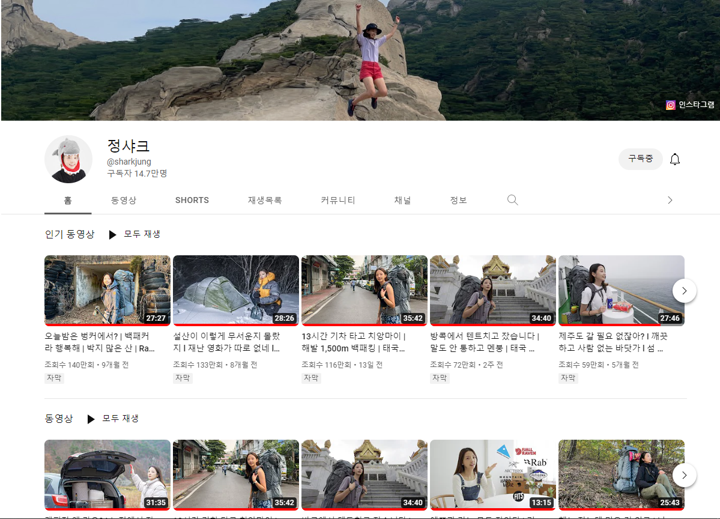The height and width of the screenshot is (519, 720).
Task: Click the 구독중 subscription button
Action: [640, 159]
